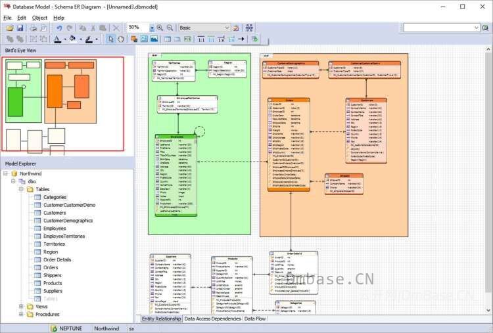
Task: Click the one-to-one relationship icon
Action: coord(201,39)
